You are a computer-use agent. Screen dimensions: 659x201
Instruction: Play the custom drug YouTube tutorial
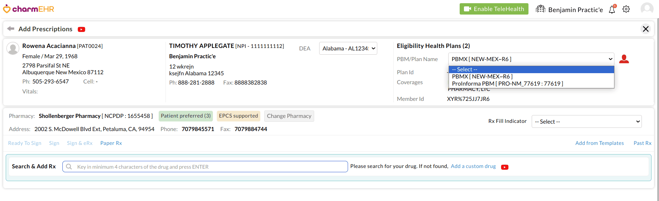[505, 167]
